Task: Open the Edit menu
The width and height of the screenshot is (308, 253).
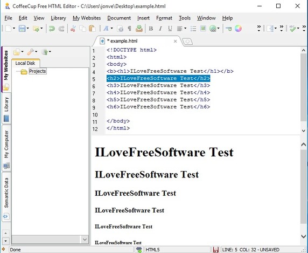Action: pos(23,18)
